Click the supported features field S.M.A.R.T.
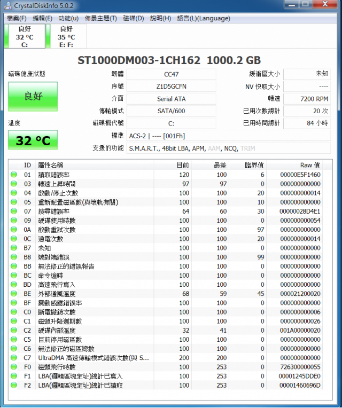 (x=229, y=148)
